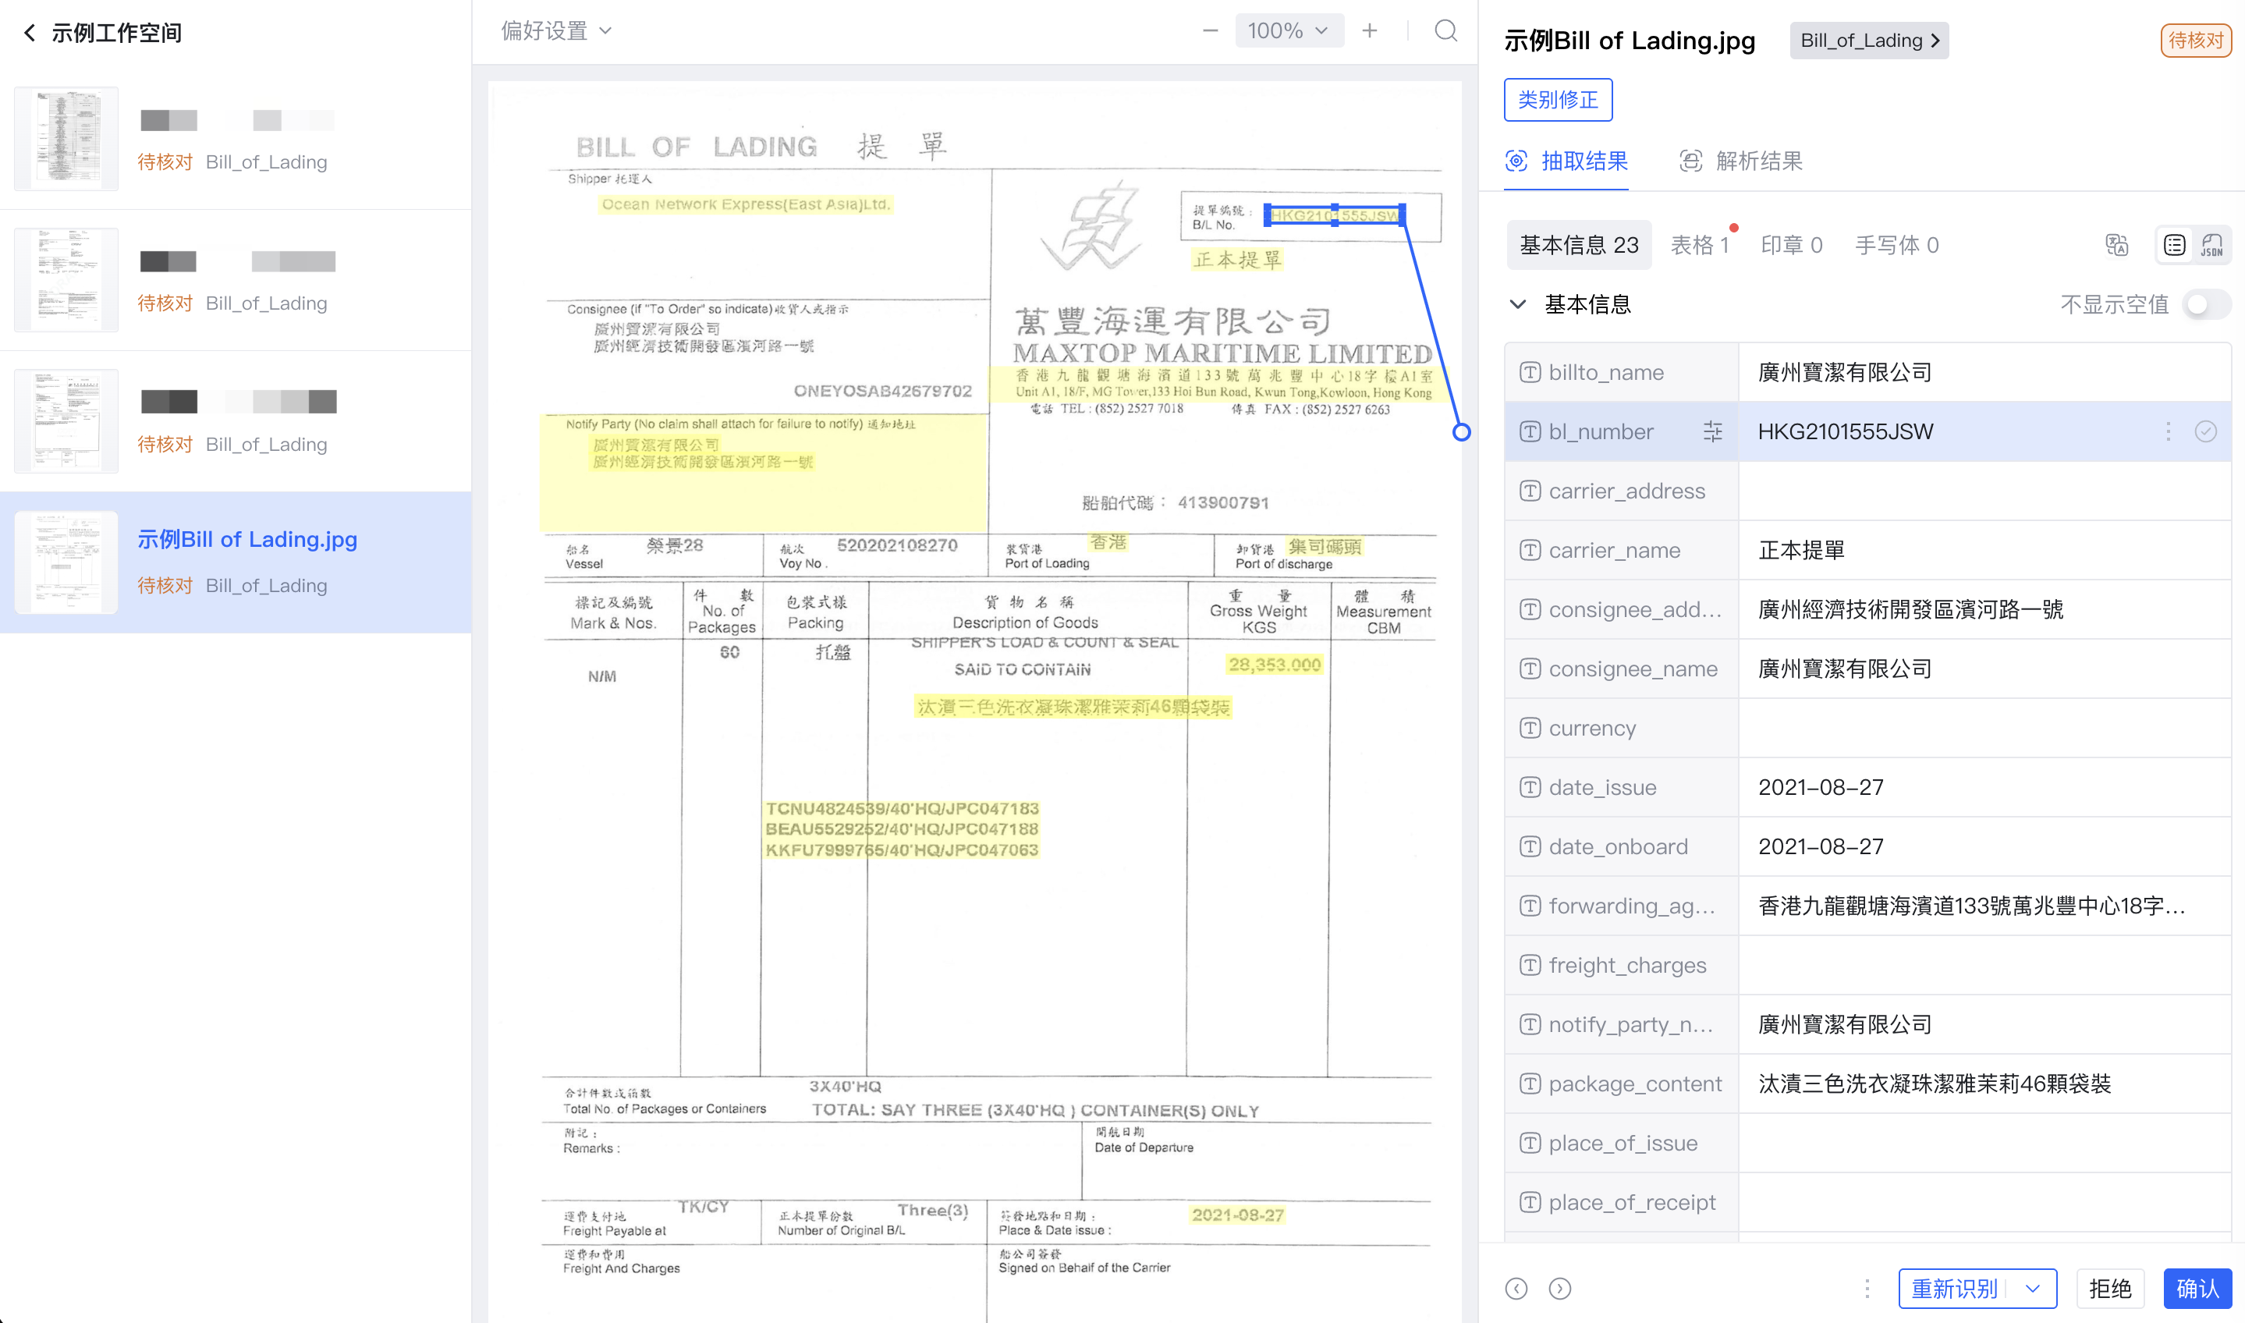Screen dimensions: 2245x1323
Task: Click the search magnifier icon
Action: (x=1445, y=31)
